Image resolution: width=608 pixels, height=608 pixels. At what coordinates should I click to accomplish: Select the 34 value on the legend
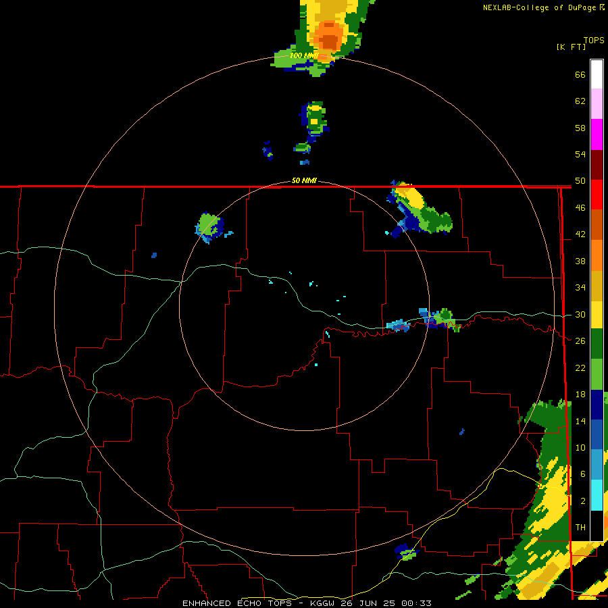click(580, 288)
